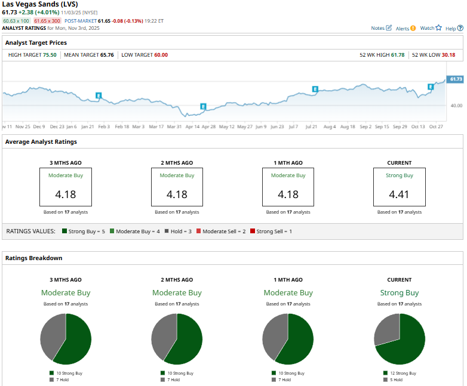Select the 2 Mths Ago ratings pie chart
Image resolution: width=467 pixels, height=386 pixels.
pos(177,339)
